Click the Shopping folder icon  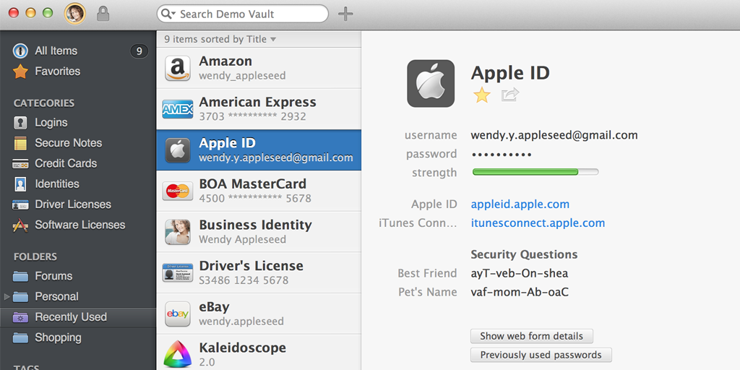point(20,338)
